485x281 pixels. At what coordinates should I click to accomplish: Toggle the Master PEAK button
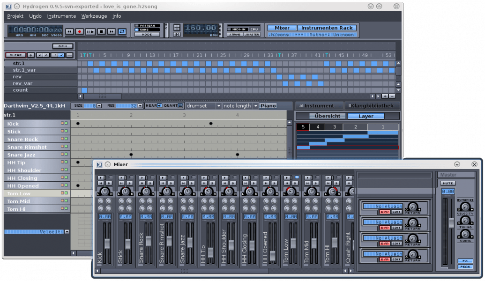tap(465, 267)
